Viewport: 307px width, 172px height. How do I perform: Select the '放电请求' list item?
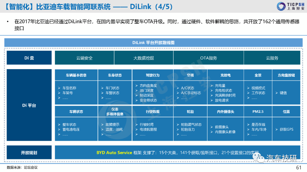[x=222, y=100]
